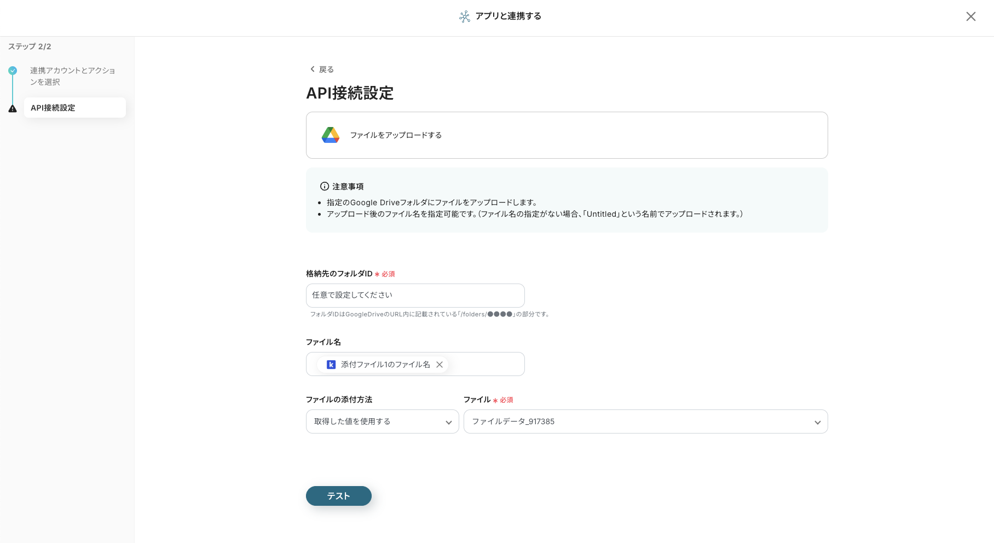
Task: Click the warning icon next to API接続設定
Action: pos(13,108)
